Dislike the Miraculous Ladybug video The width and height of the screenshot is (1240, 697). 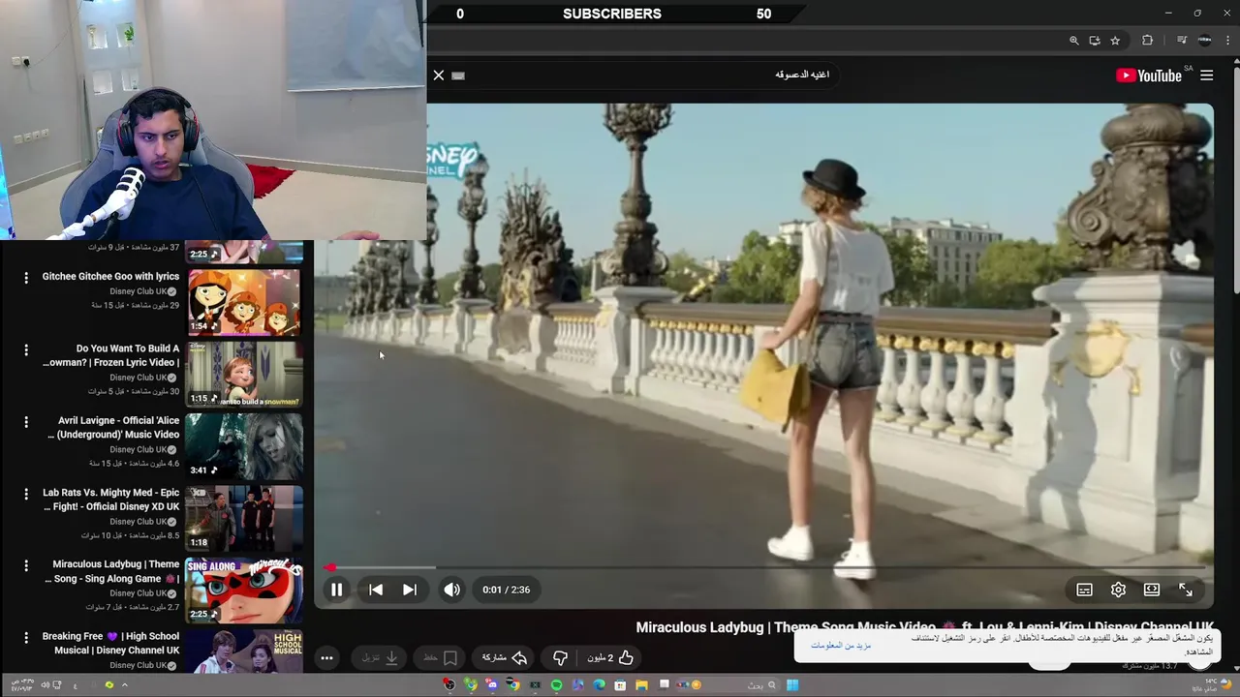(x=560, y=658)
